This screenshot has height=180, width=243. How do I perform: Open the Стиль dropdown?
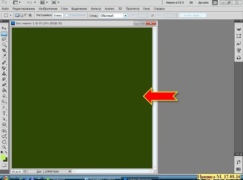pos(113,16)
